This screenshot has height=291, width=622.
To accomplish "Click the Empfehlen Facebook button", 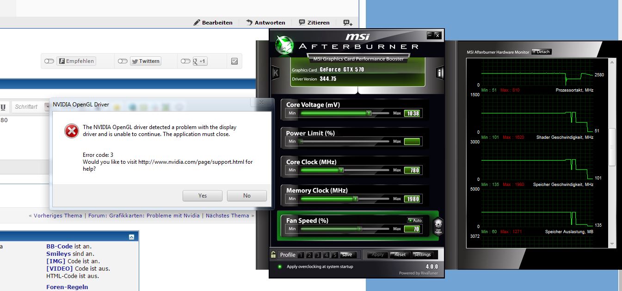I will pos(76,61).
